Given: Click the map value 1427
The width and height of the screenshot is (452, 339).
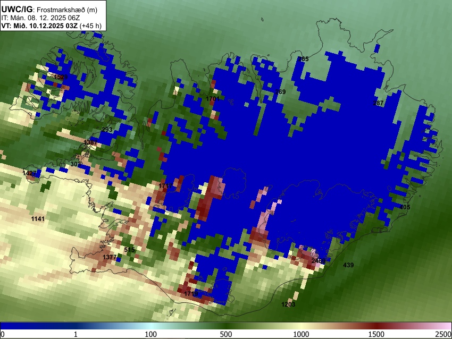Looking at the screenshot, I should tap(29, 173).
